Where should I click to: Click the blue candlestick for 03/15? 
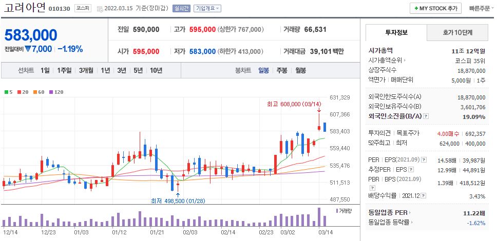click(325, 127)
